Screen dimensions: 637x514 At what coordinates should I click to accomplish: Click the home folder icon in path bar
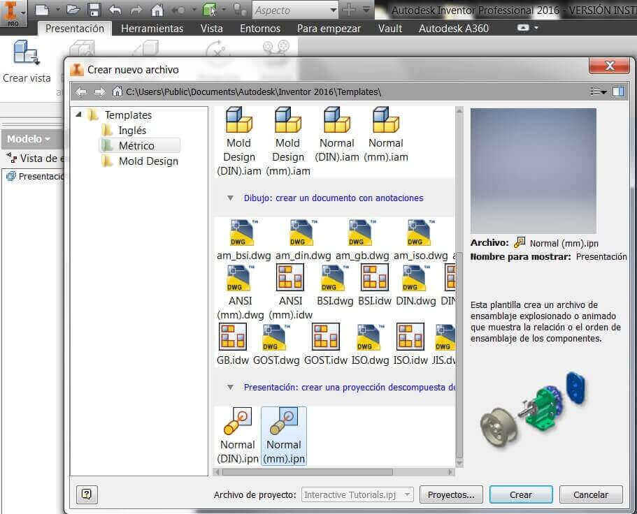tap(117, 91)
